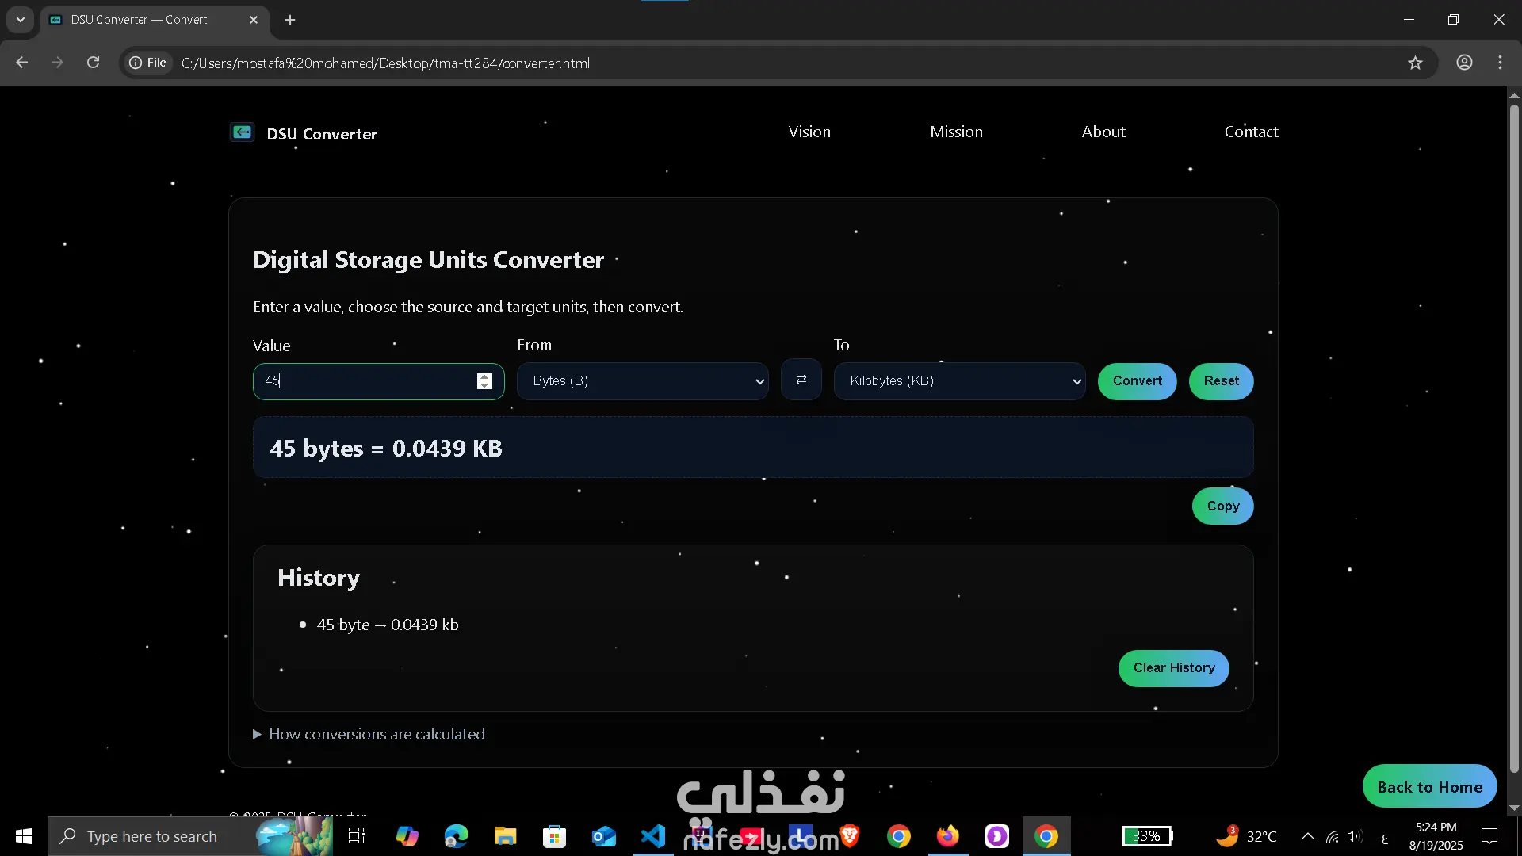1522x856 pixels.
Task: Click the DSU Converter logo icon
Action: coord(242,132)
